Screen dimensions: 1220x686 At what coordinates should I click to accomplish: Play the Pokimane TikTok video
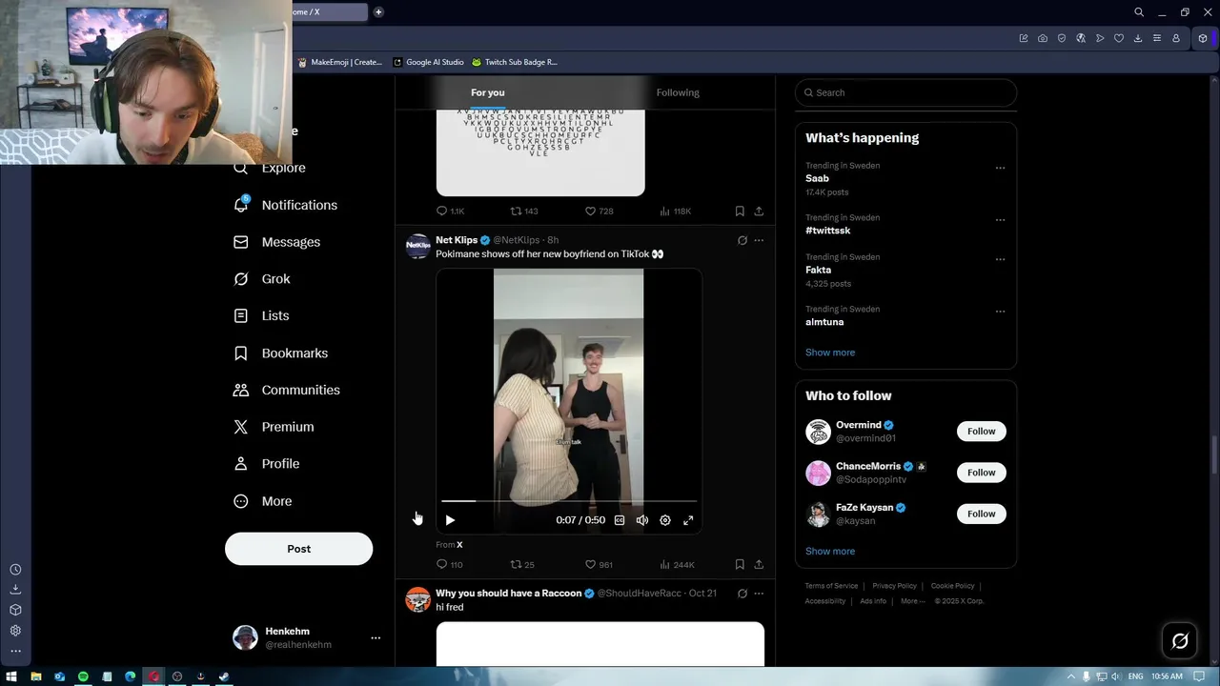[x=450, y=520]
